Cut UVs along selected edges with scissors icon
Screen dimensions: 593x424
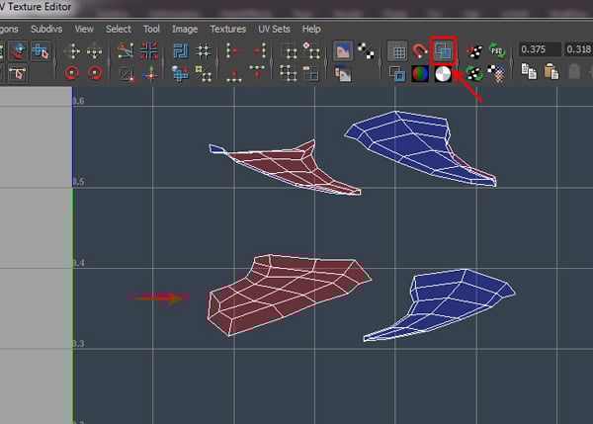click(126, 50)
